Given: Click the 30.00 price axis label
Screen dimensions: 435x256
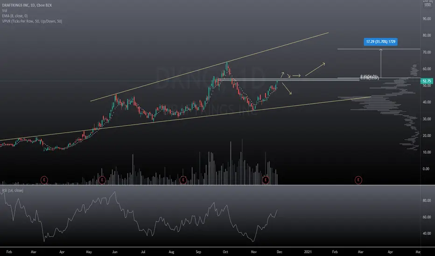Looking at the screenshot, I should [427, 119].
